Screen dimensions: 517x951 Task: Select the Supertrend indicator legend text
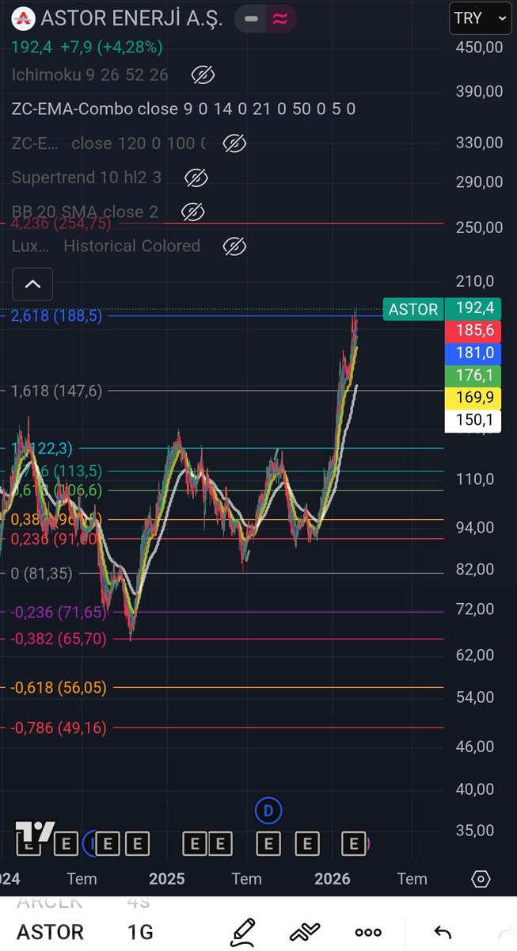point(86,178)
